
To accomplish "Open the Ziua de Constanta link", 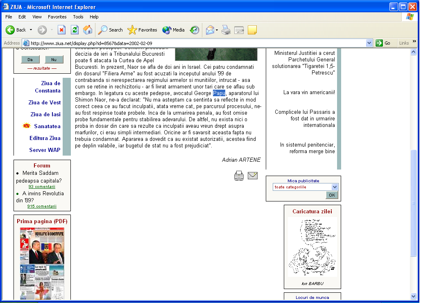I will pos(48,87).
